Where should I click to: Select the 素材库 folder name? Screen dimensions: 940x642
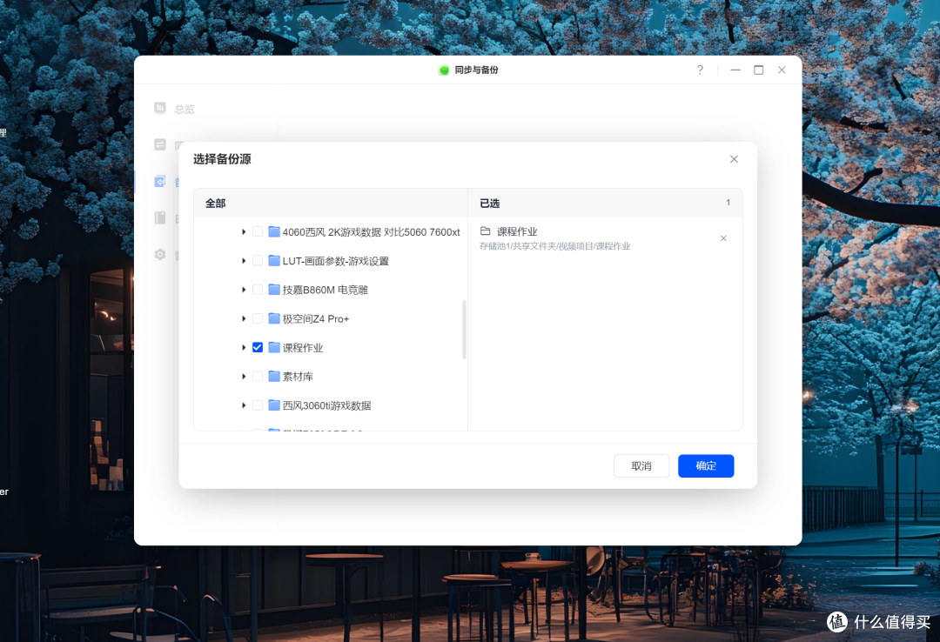pos(298,377)
